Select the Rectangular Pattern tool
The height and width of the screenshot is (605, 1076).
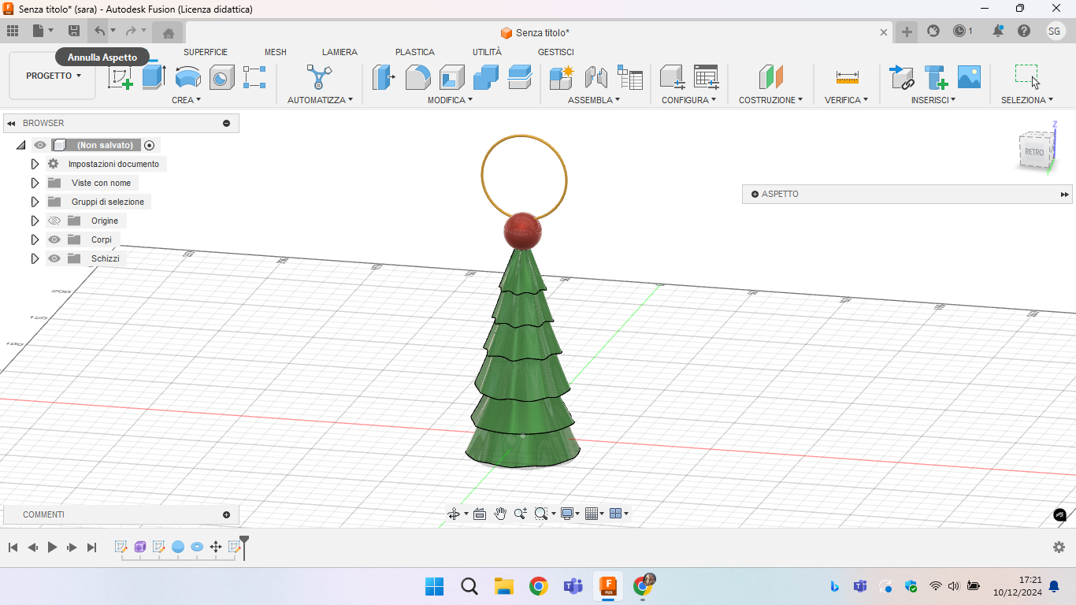click(254, 77)
